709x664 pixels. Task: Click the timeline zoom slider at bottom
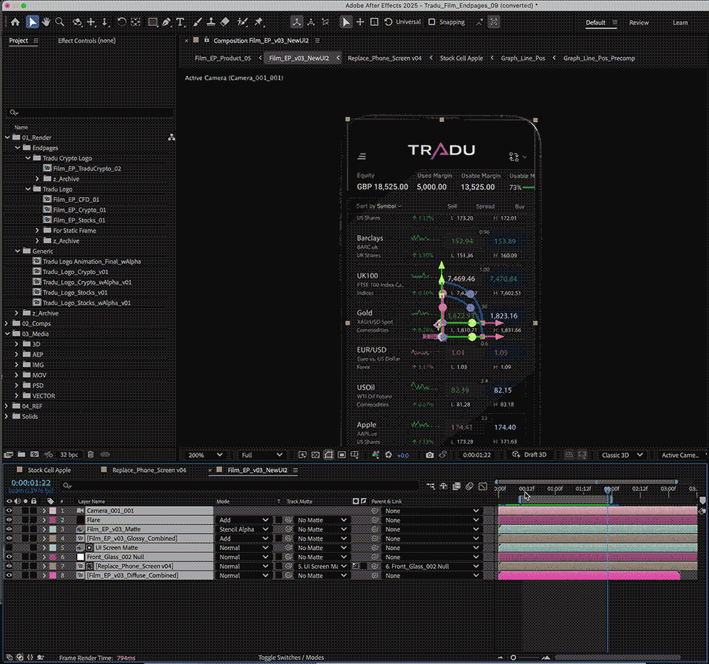click(513, 658)
